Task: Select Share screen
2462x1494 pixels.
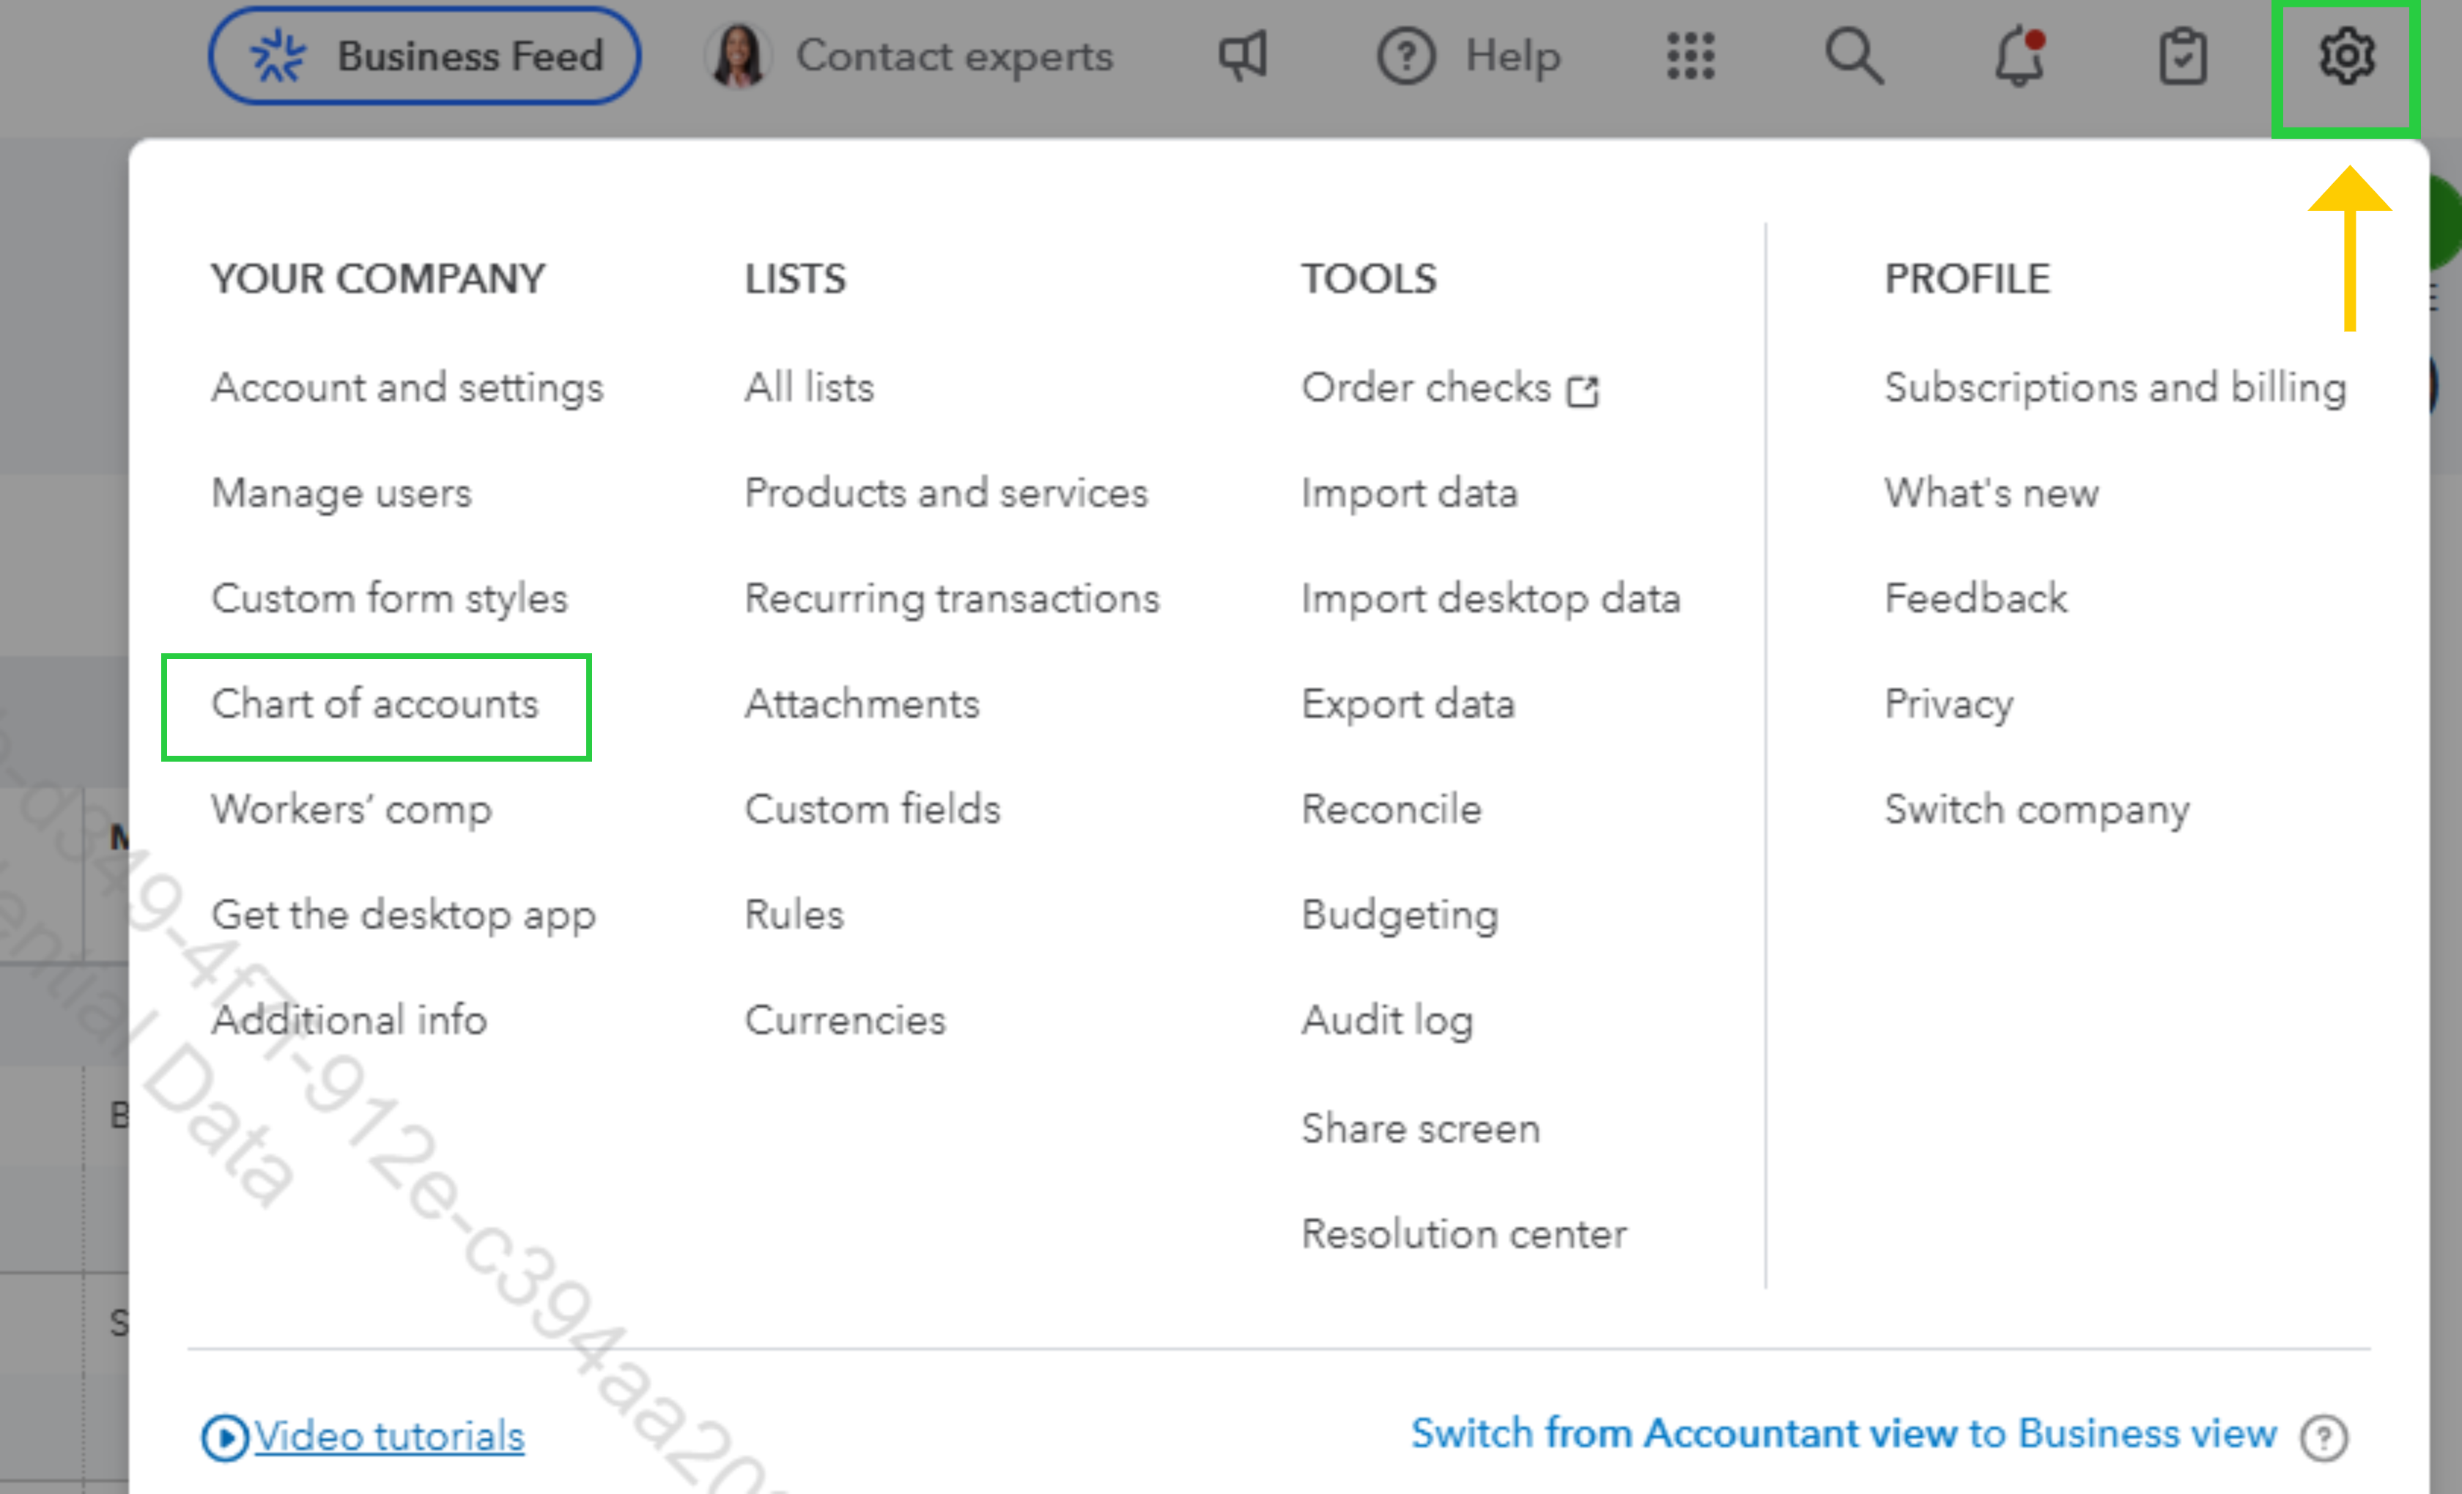Action: click(1420, 1129)
